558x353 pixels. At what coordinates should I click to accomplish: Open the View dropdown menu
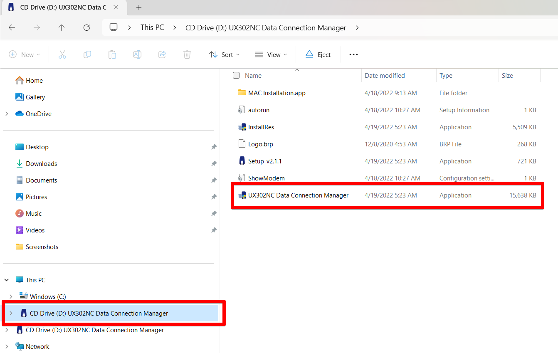pyautogui.click(x=271, y=54)
